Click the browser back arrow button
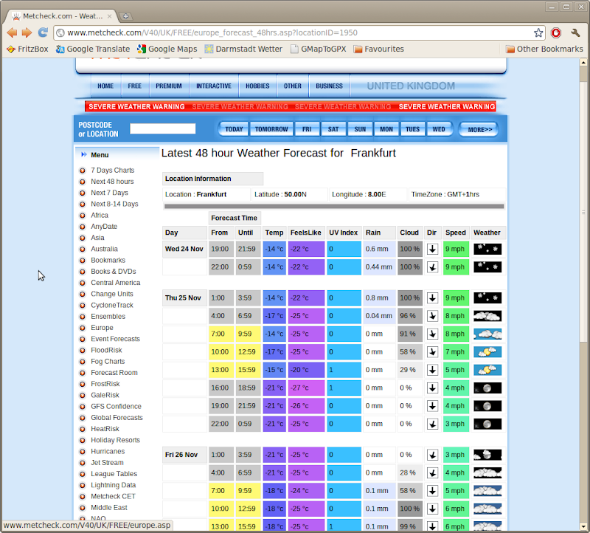590x533 pixels. 12,32
